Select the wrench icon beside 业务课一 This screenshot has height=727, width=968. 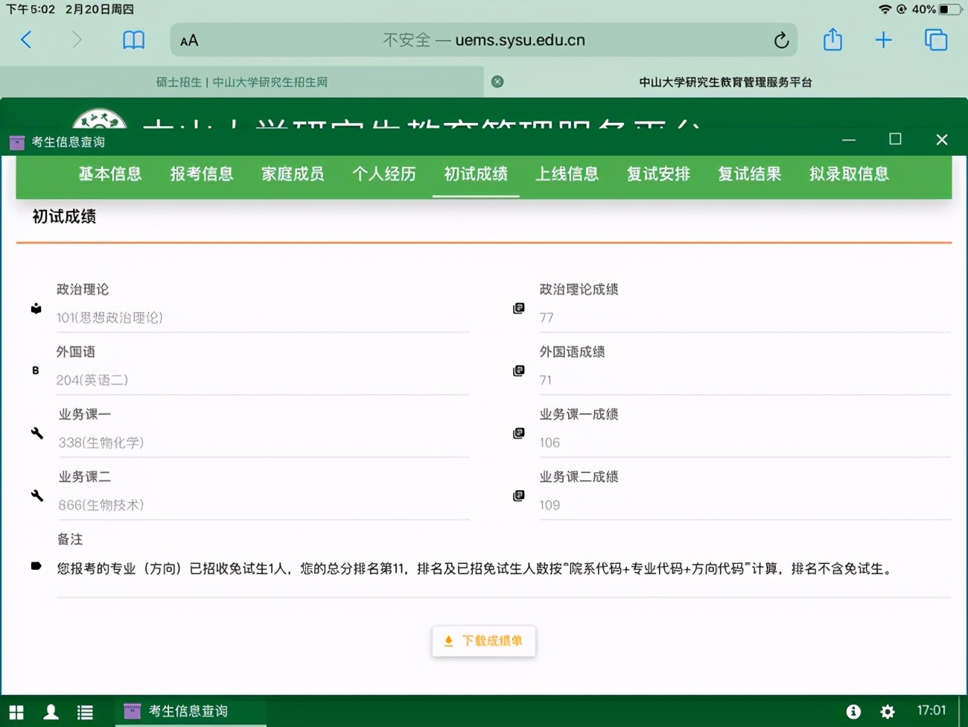pos(36,434)
